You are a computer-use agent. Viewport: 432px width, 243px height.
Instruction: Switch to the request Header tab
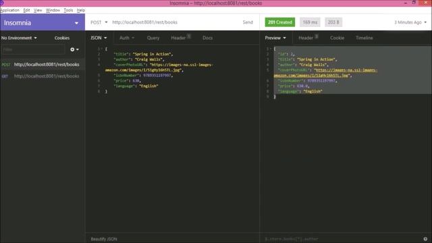point(181,38)
